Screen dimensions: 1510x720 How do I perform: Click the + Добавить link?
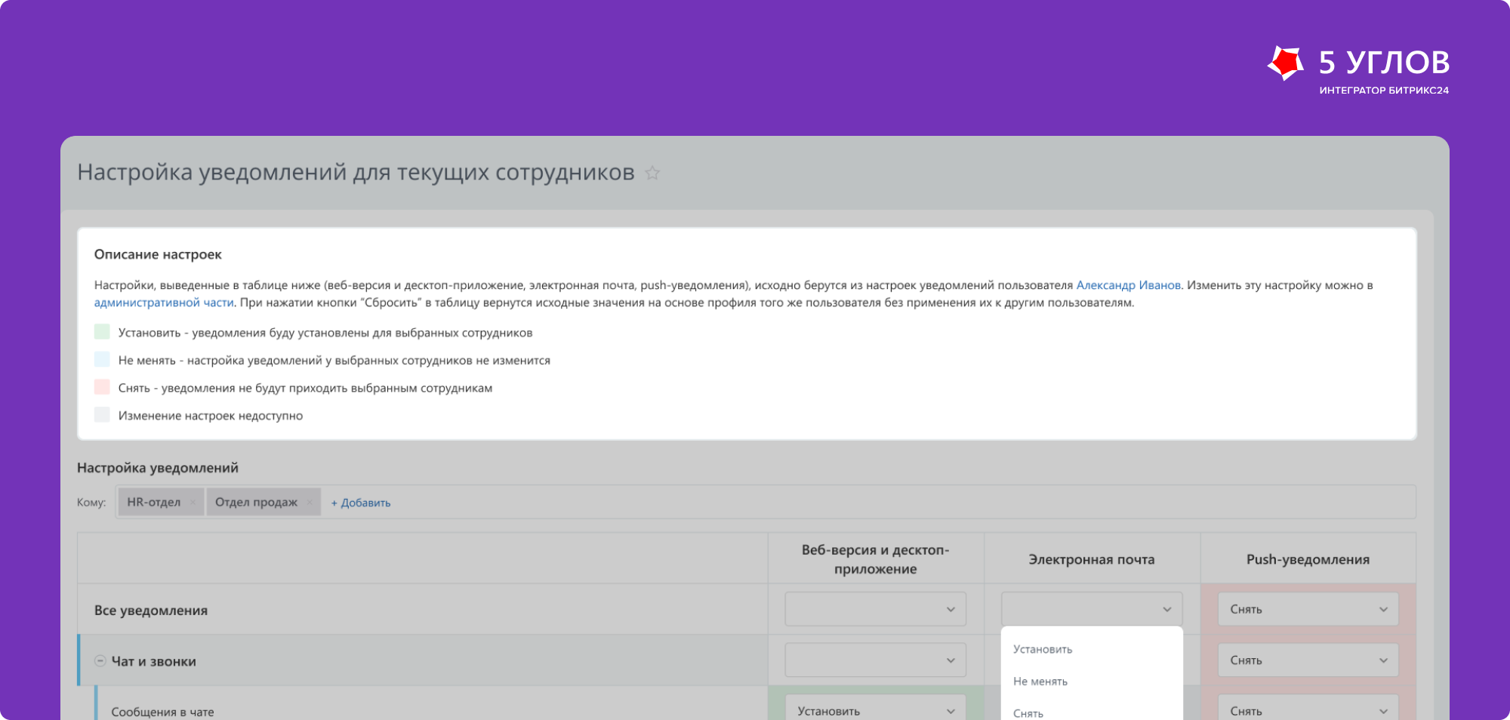pos(361,503)
